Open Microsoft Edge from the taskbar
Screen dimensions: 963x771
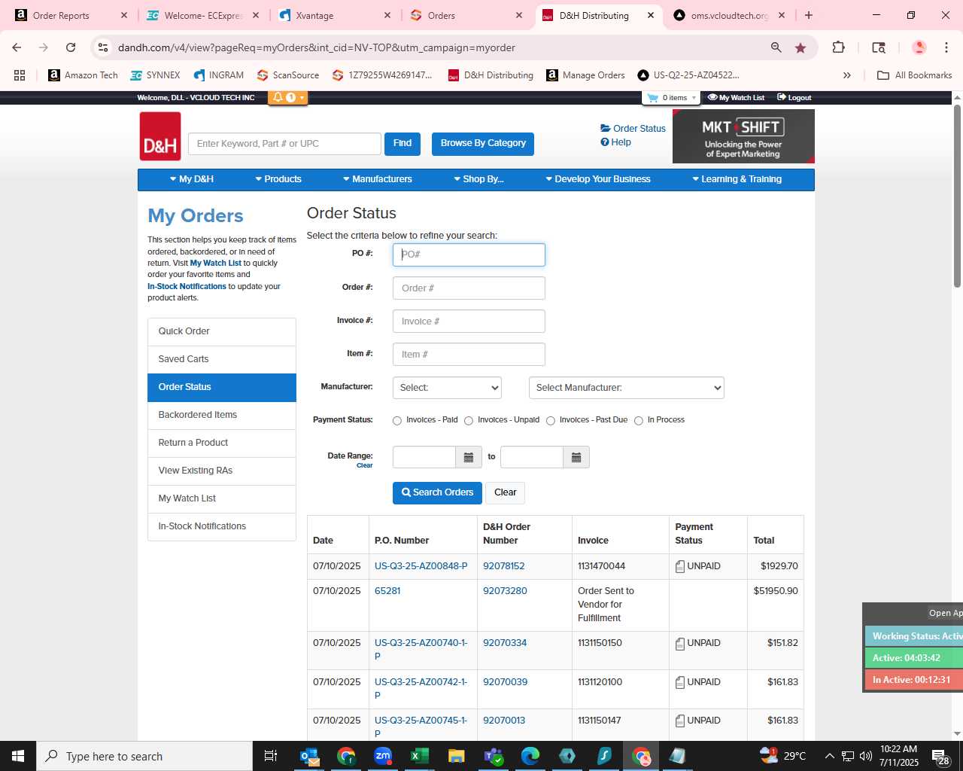[x=530, y=756]
